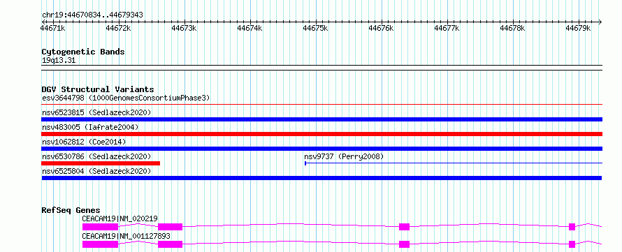Click the 44676k ruler tick label
The height and width of the screenshot is (252, 622).
click(381, 28)
